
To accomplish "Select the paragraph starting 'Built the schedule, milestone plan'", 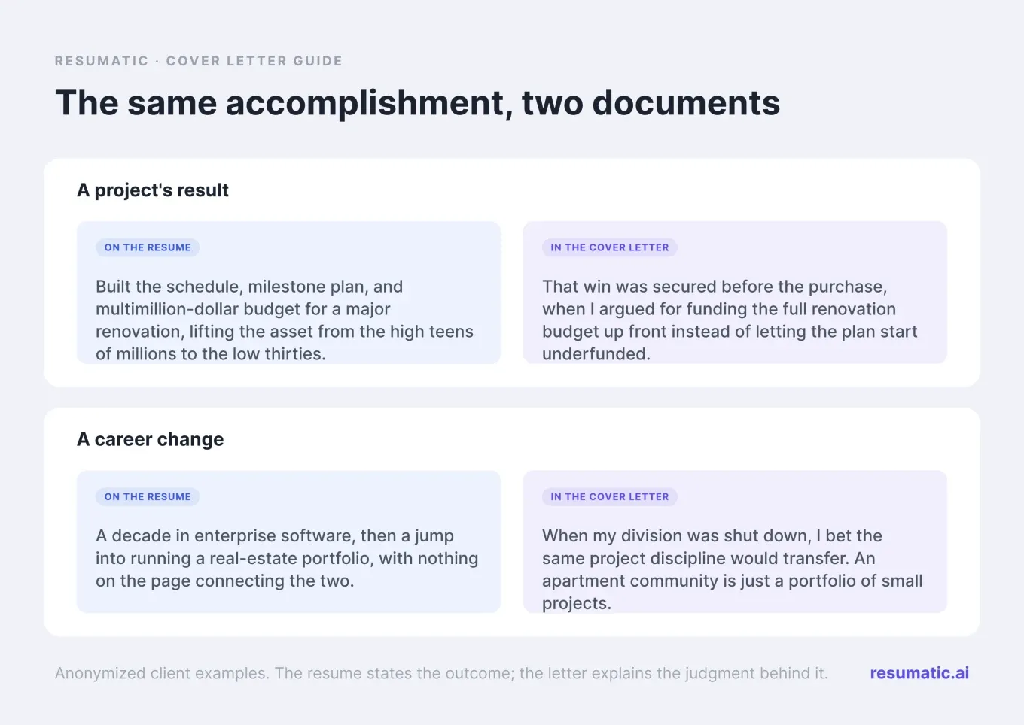I will click(x=285, y=320).
